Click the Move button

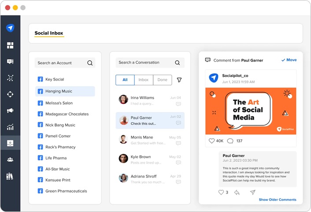(289, 60)
